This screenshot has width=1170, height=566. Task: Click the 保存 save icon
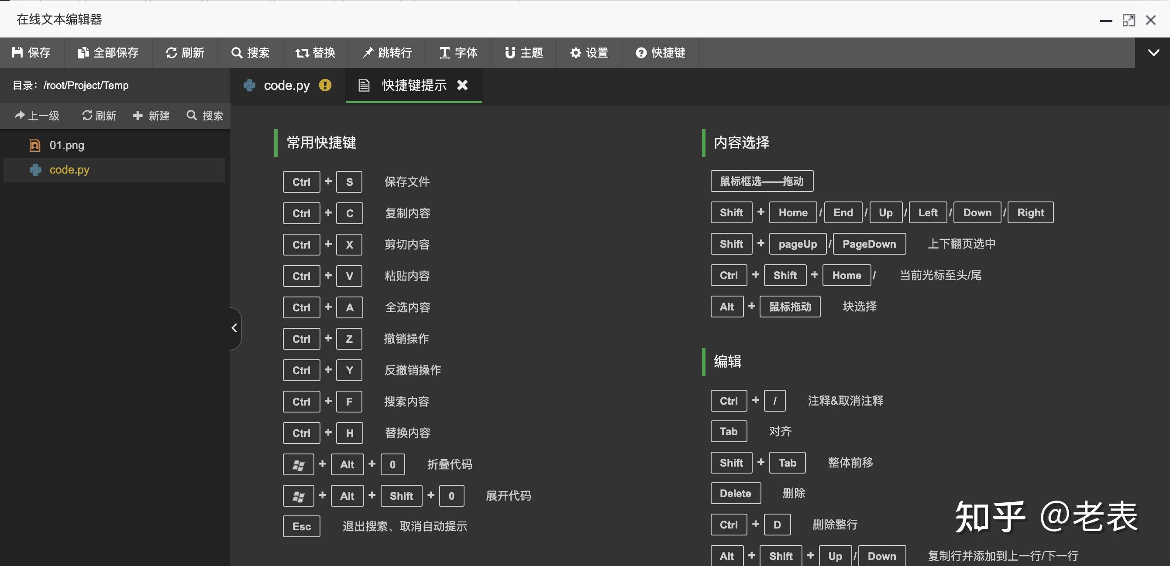(x=18, y=53)
